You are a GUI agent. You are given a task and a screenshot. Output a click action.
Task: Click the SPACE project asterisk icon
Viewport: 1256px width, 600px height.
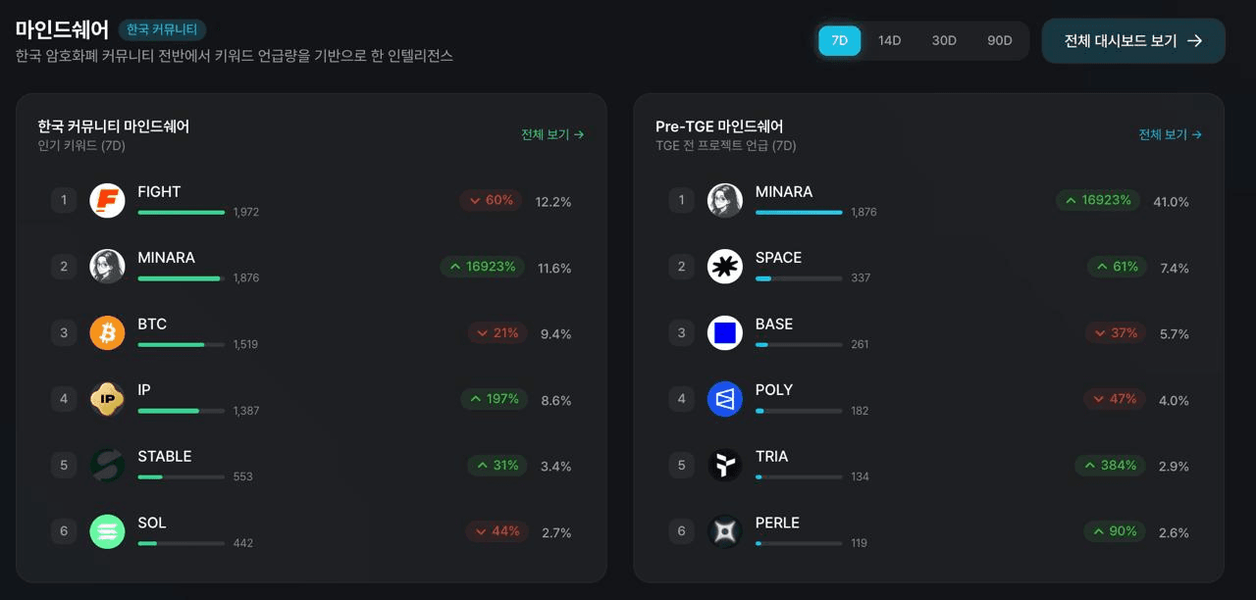(725, 267)
